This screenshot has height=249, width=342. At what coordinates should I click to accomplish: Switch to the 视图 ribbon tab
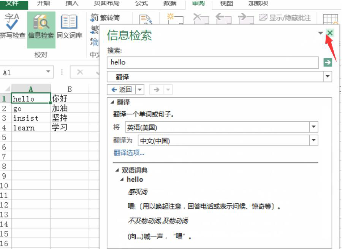click(226, 4)
